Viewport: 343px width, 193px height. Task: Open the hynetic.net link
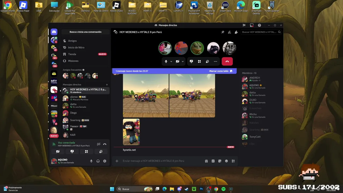[129, 150]
